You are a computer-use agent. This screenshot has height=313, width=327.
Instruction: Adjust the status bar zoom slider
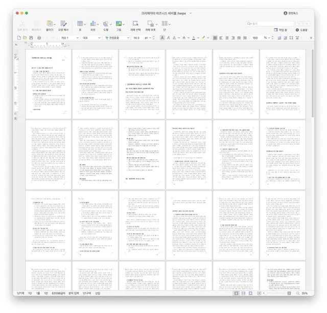275,293
